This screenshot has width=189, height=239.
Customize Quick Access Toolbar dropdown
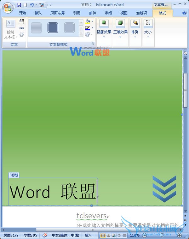(50, 5)
